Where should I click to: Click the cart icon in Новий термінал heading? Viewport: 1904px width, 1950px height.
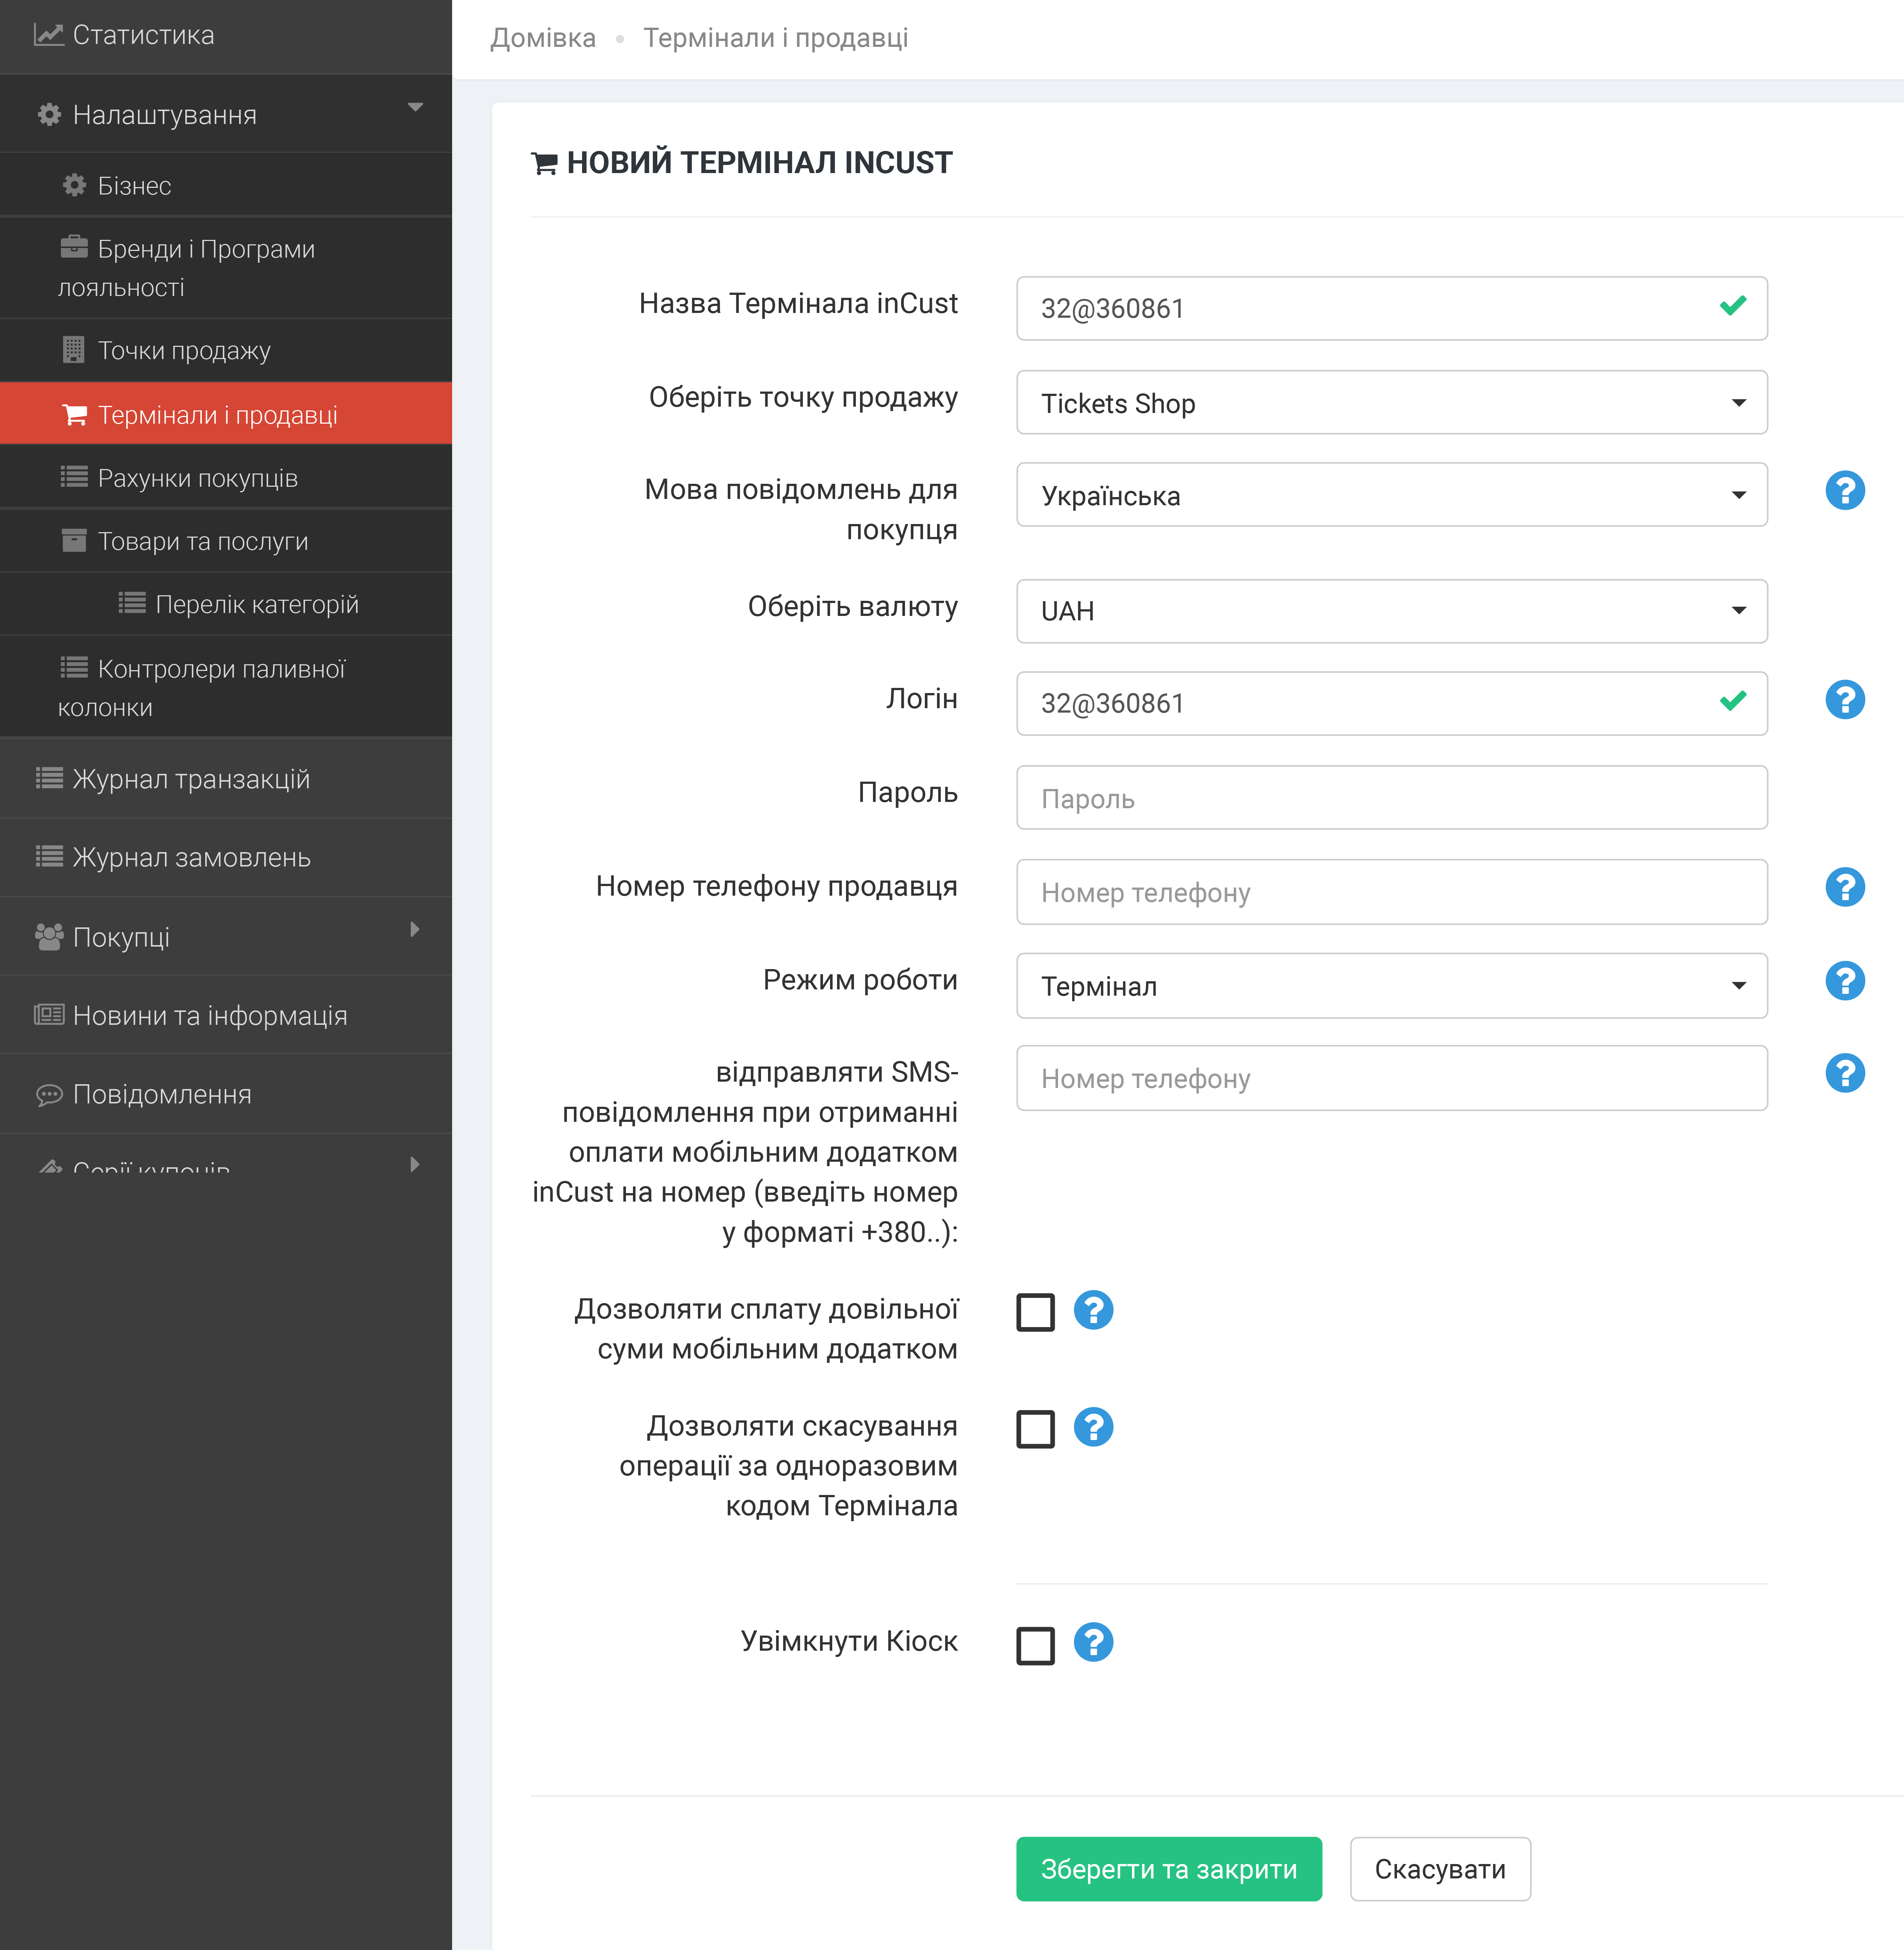pyautogui.click(x=544, y=163)
